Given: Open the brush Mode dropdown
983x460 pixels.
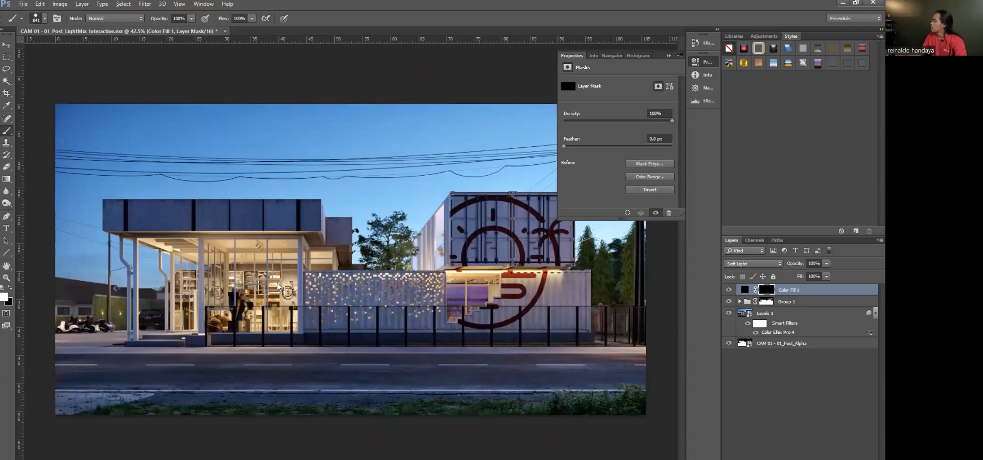Looking at the screenshot, I should point(115,18).
